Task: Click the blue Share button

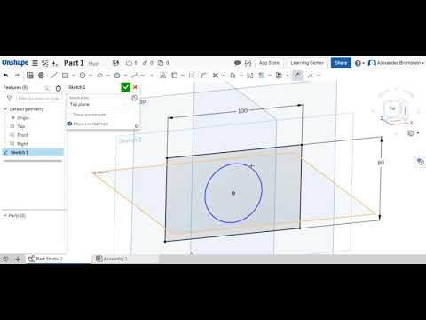Action: (x=341, y=63)
